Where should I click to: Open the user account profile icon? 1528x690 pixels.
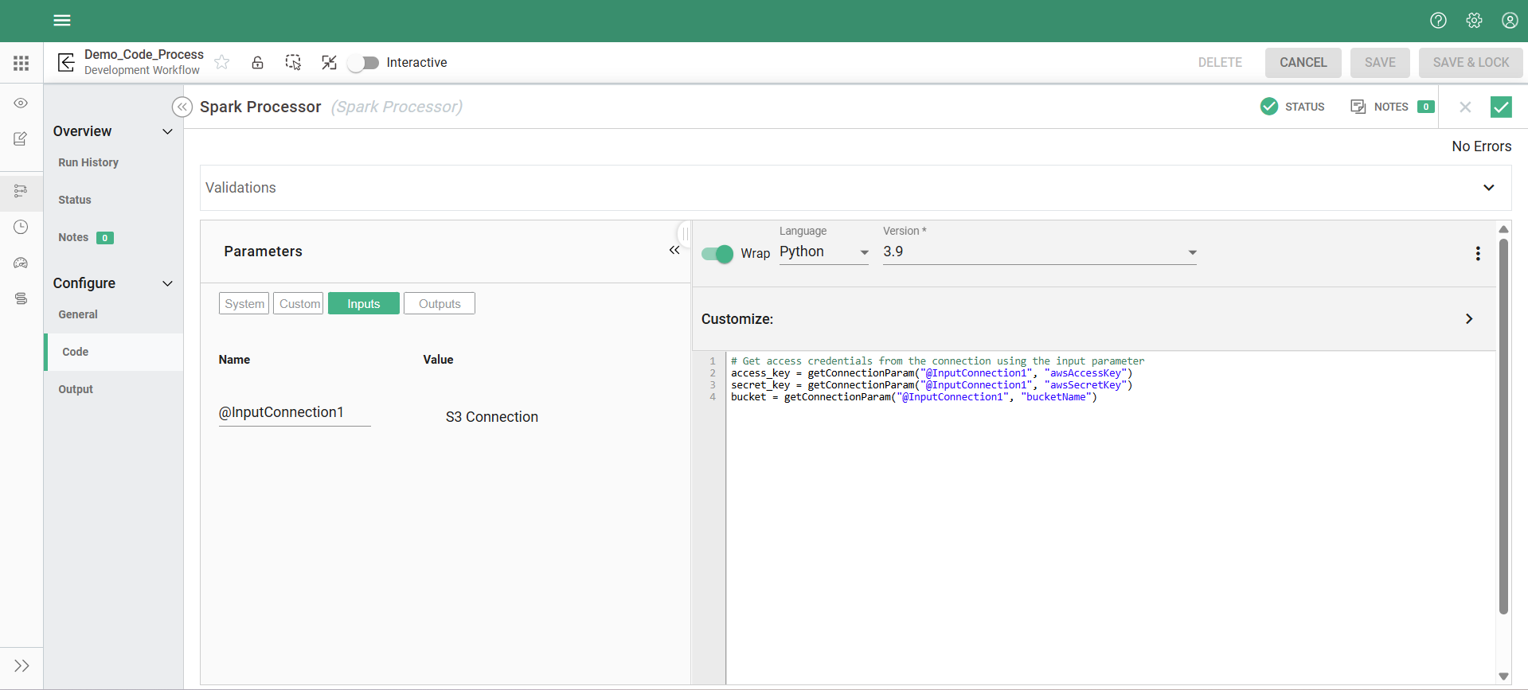click(1510, 21)
